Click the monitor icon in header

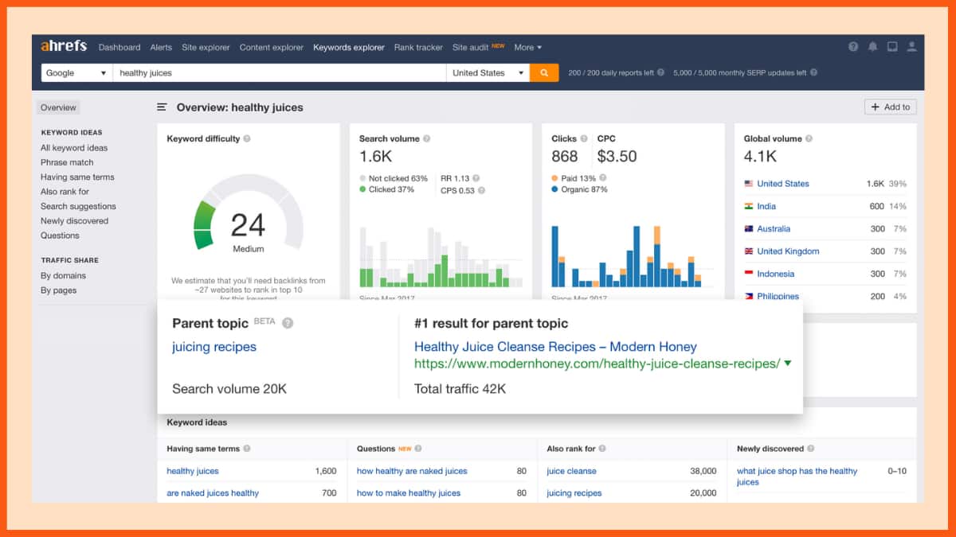[x=892, y=47]
